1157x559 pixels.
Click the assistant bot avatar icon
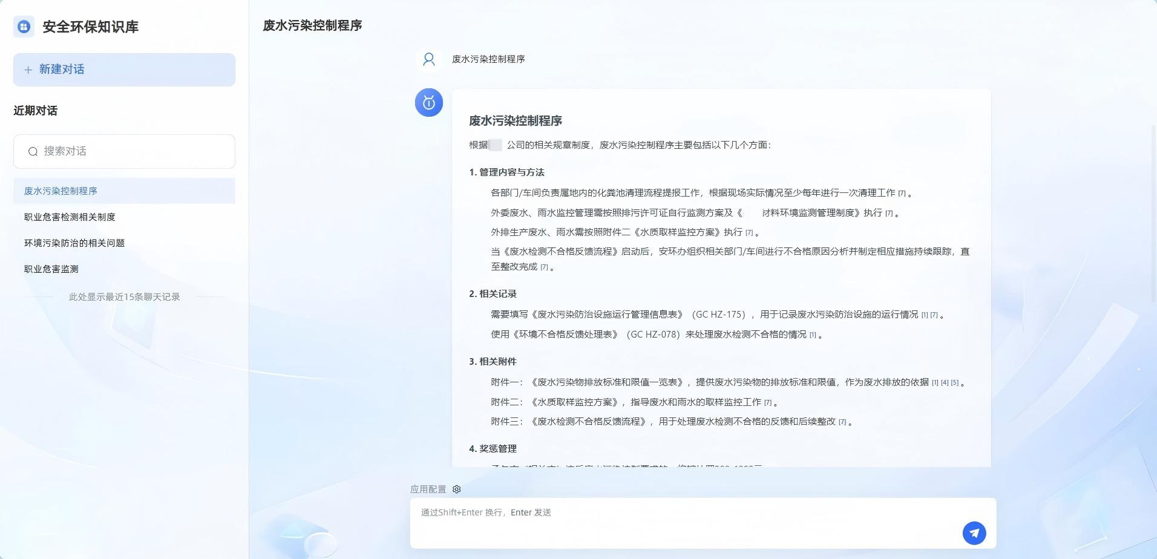429,102
